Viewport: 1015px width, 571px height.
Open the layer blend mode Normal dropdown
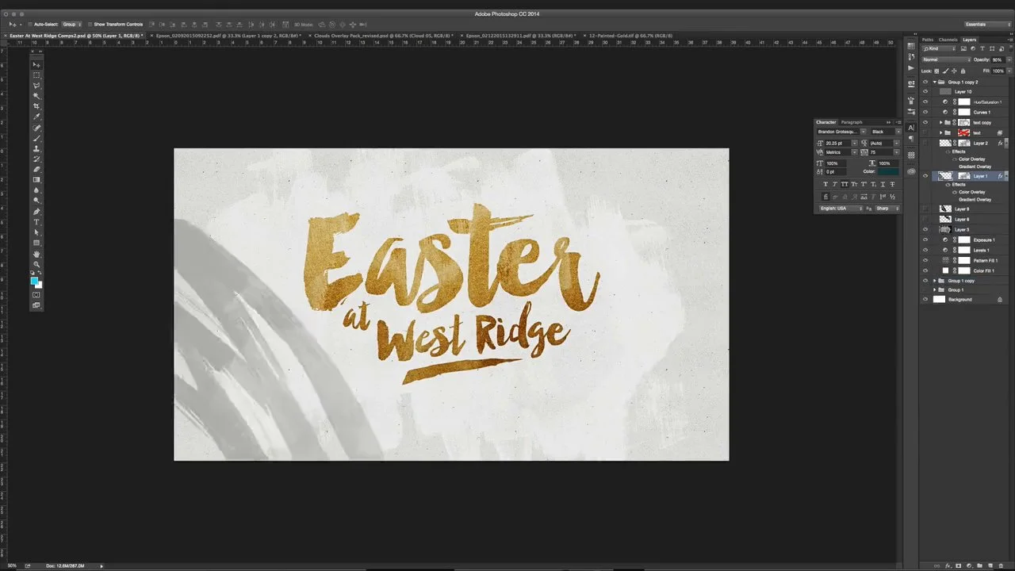click(x=946, y=59)
